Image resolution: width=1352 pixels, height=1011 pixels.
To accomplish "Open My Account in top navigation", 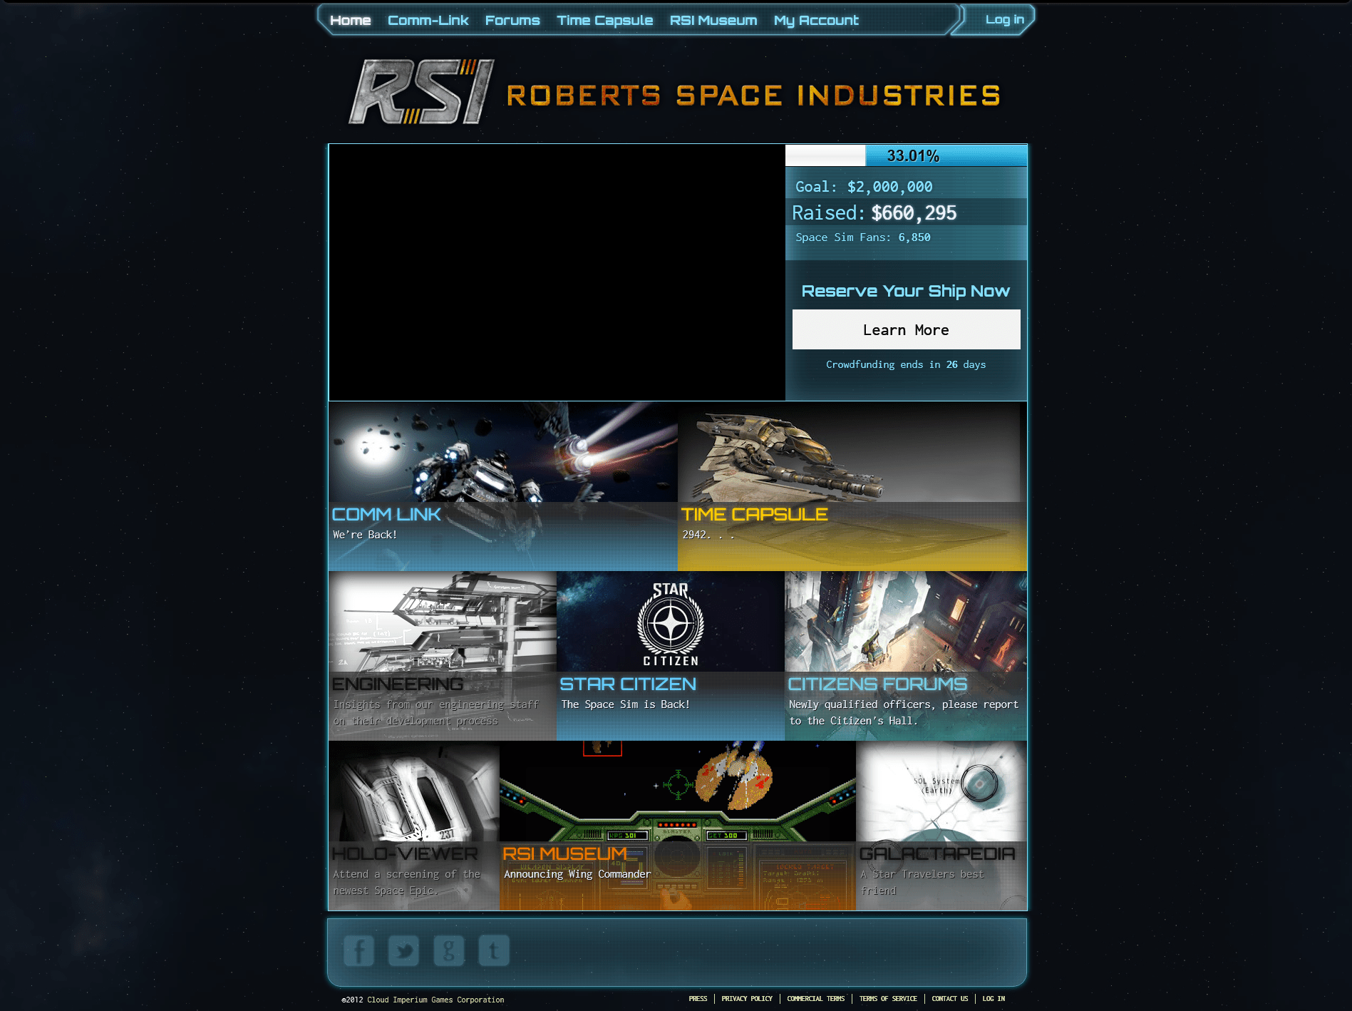I will (x=817, y=20).
